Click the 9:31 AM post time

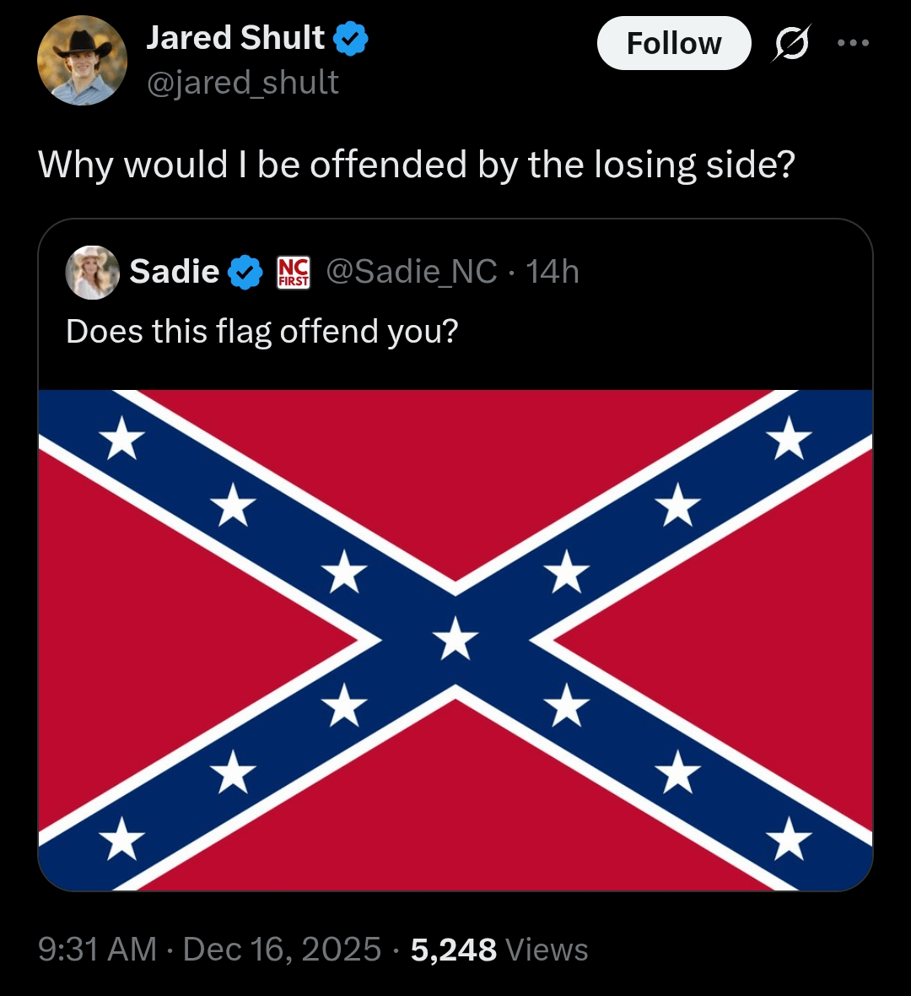(98, 950)
